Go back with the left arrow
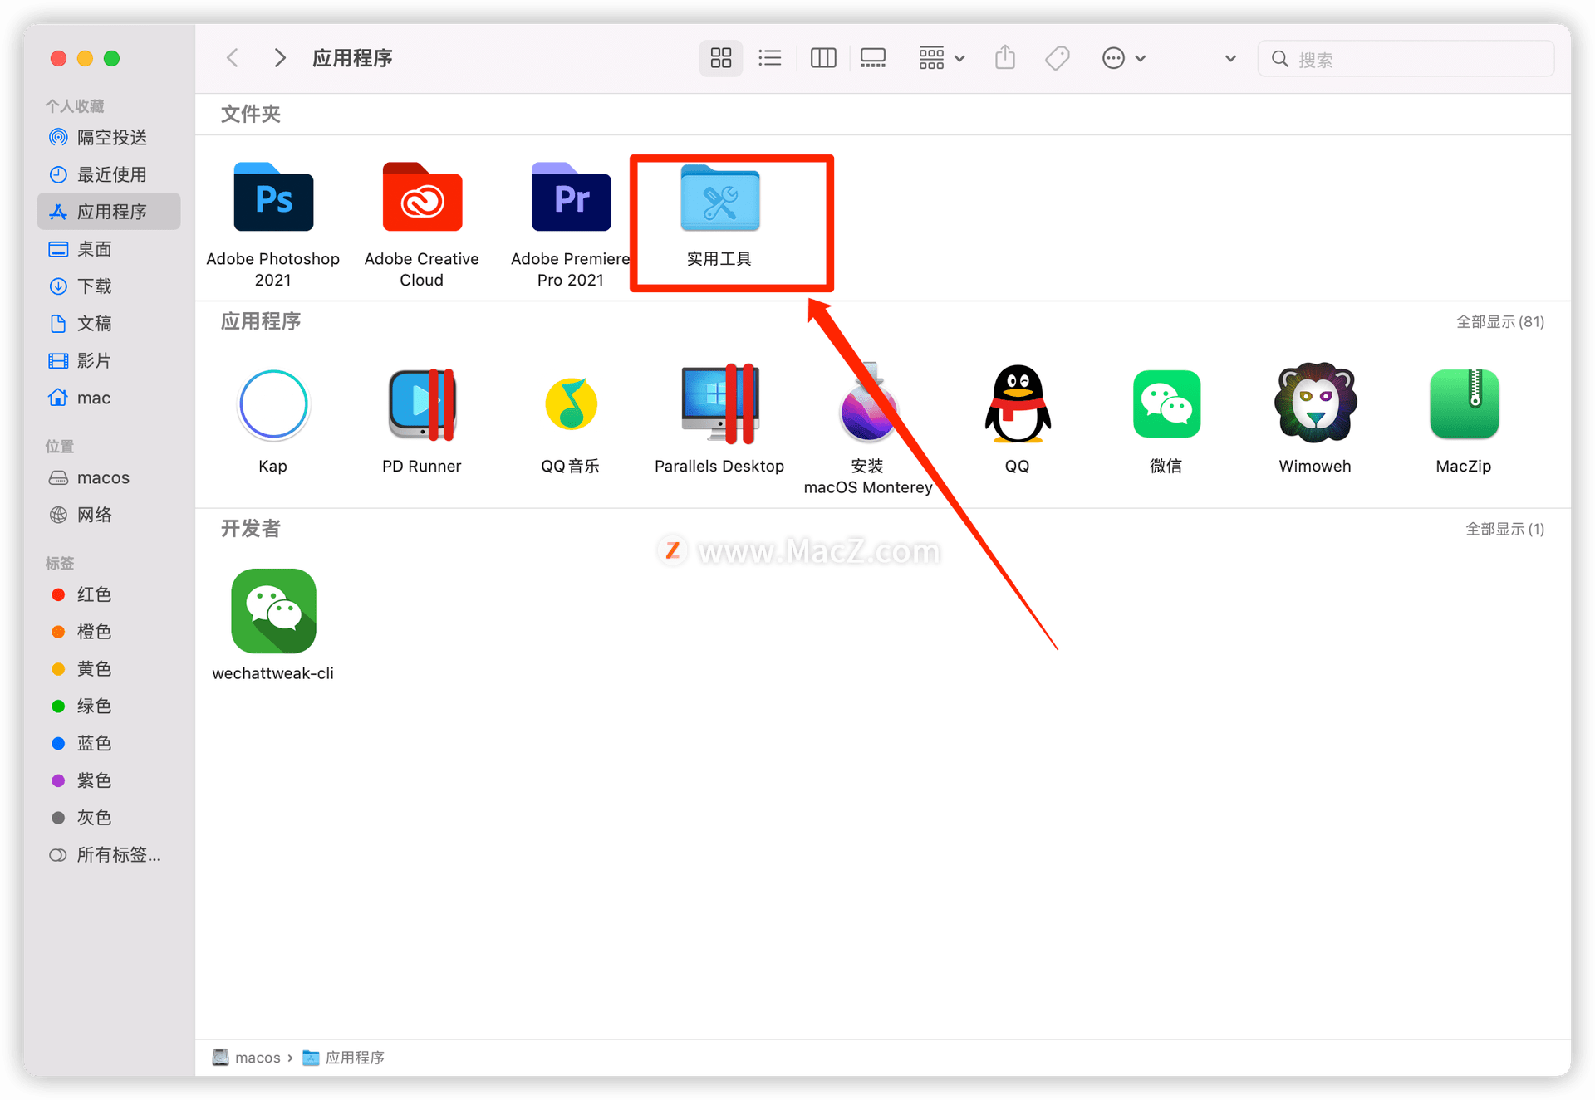The image size is (1595, 1100). 233,58
